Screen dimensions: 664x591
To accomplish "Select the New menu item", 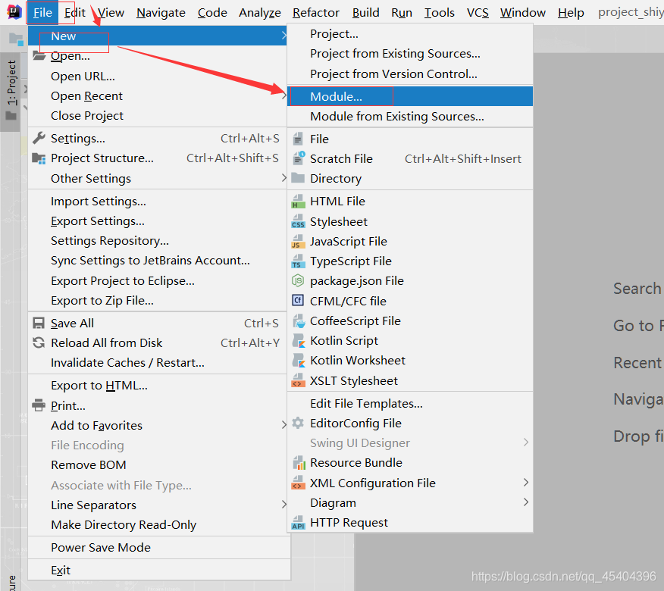I will pyautogui.click(x=157, y=36).
